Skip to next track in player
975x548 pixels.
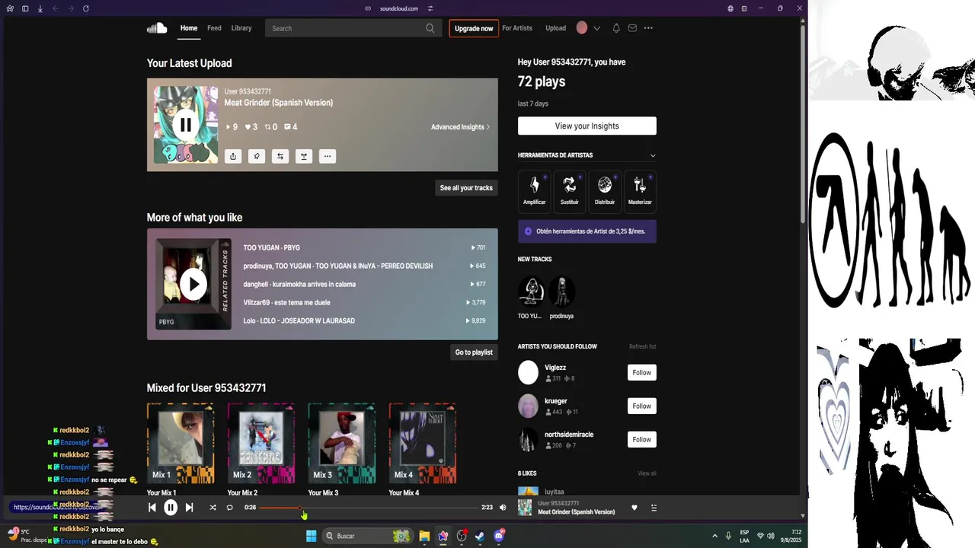pos(189,508)
